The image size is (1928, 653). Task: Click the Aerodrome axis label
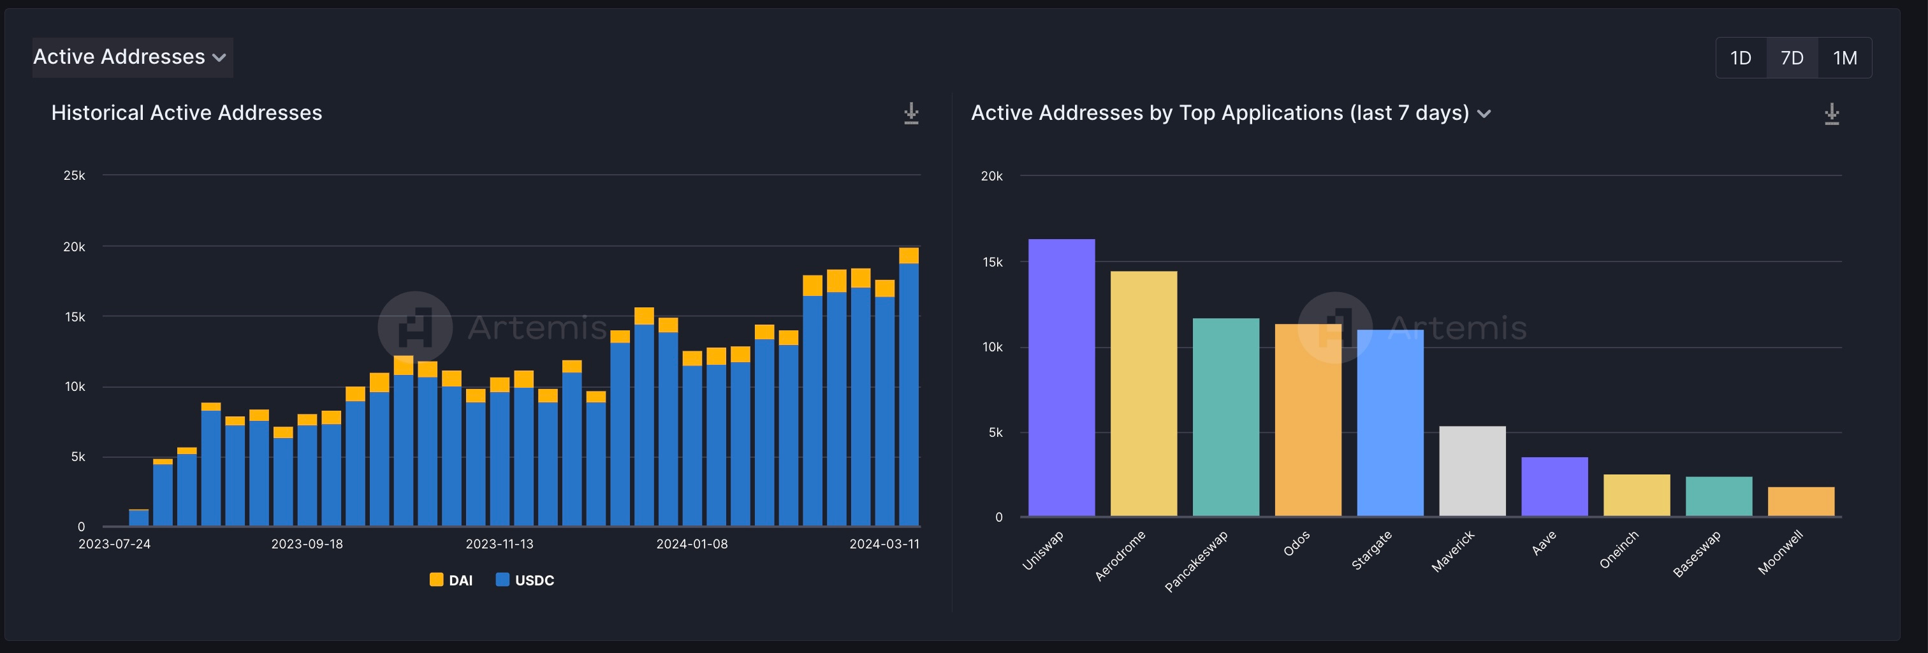pyautogui.click(x=1120, y=555)
